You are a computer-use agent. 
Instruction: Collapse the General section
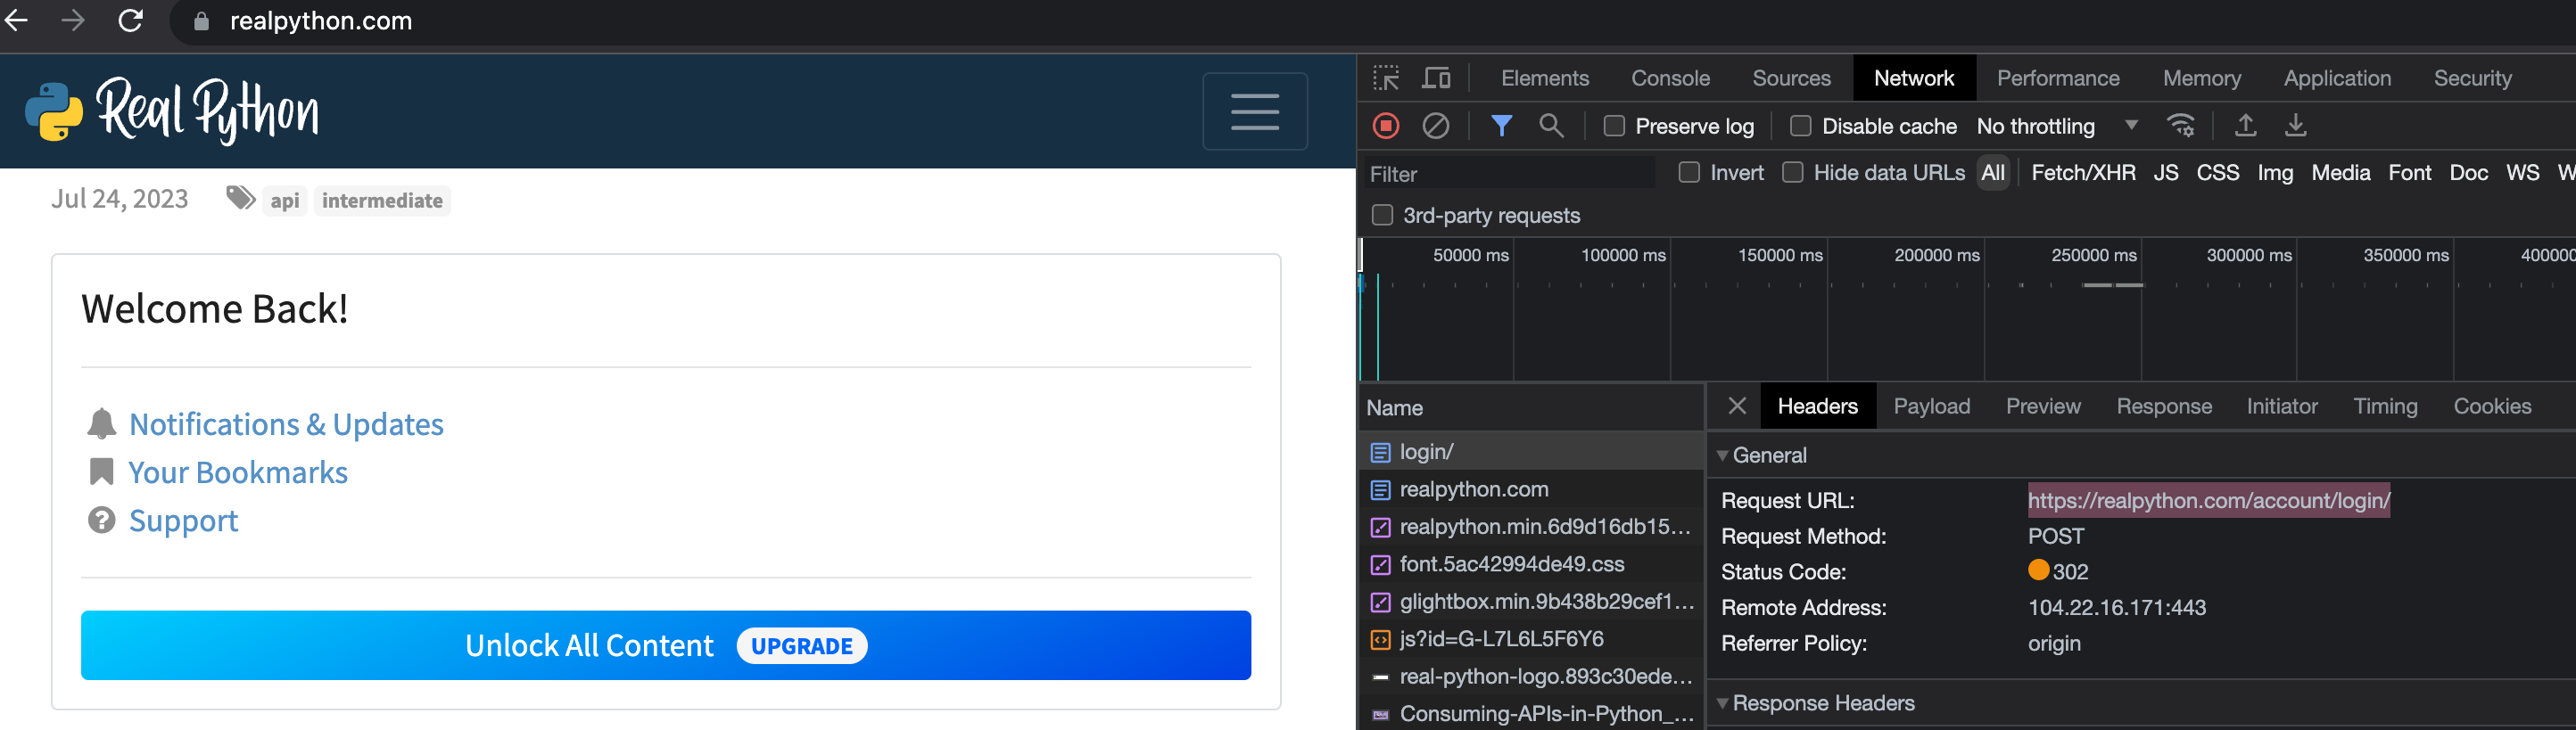(1722, 455)
